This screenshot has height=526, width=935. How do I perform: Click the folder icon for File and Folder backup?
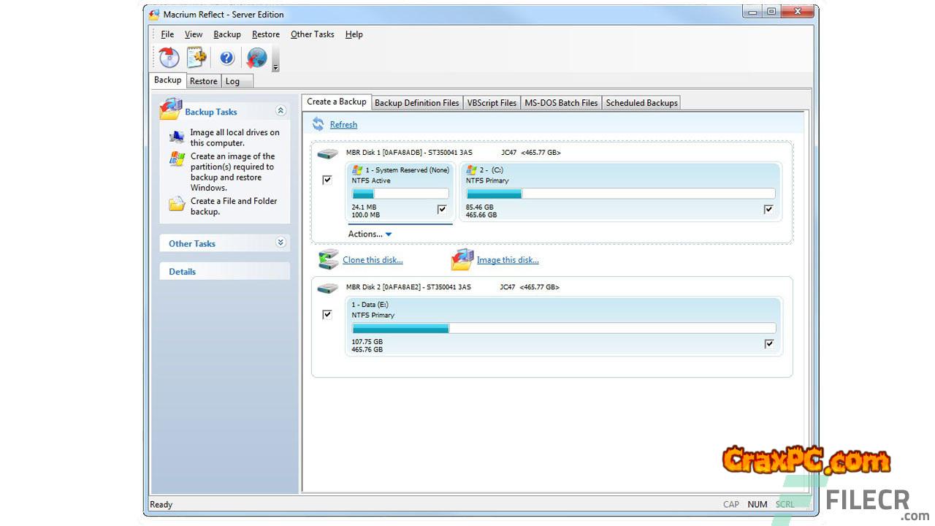177,204
